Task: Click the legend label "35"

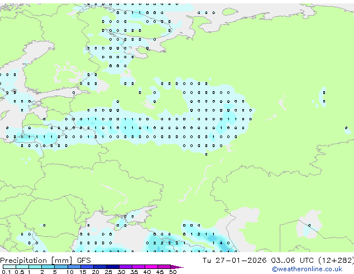Action: pyautogui.click(x=134, y=272)
